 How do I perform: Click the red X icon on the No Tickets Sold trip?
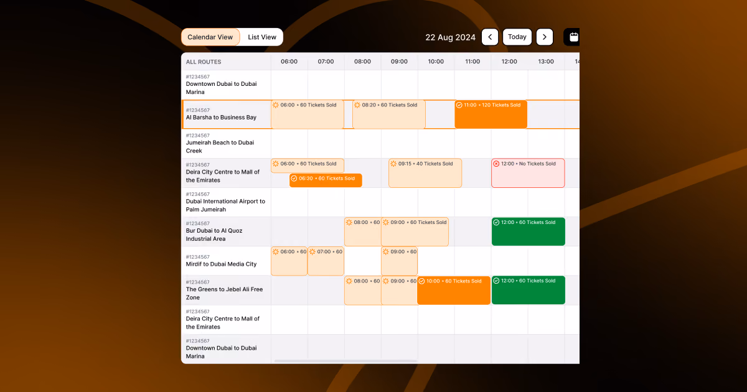[496, 164]
